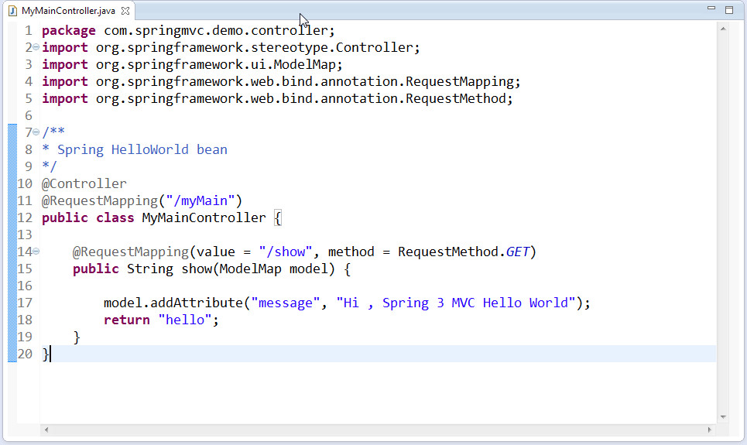Minimize the editor view
This screenshot has height=445, width=747.
point(711,8)
